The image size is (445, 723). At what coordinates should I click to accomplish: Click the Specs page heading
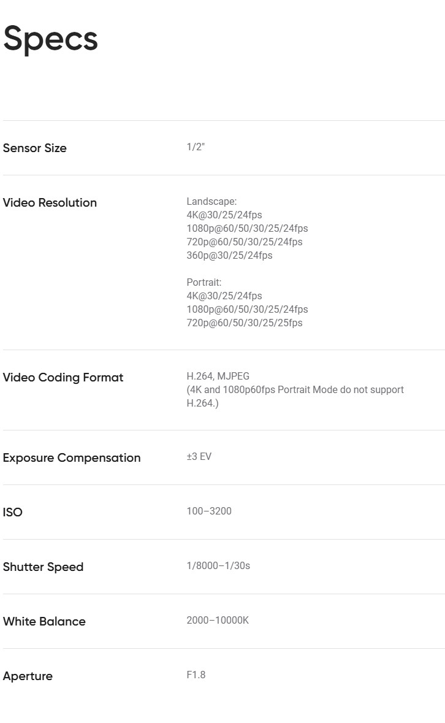(50, 39)
